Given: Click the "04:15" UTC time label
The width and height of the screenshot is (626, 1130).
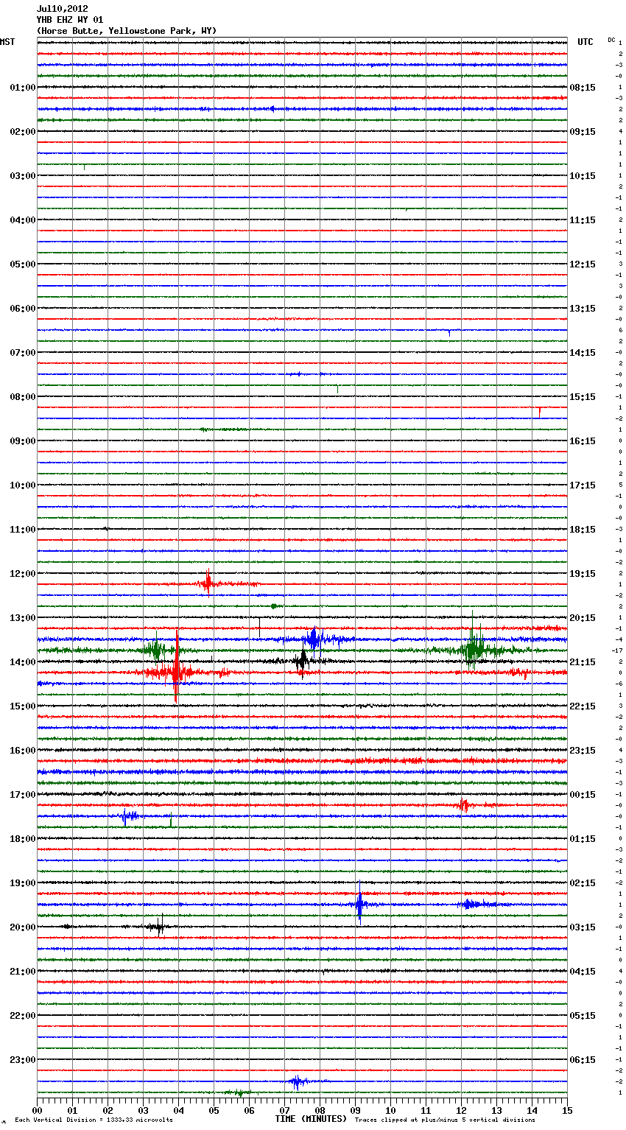Looking at the screenshot, I should pos(583,972).
